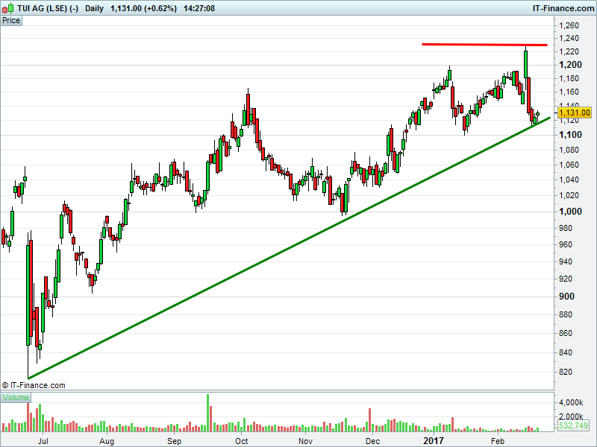
Task: Click the 1,000 price axis label
Action: click(570, 212)
